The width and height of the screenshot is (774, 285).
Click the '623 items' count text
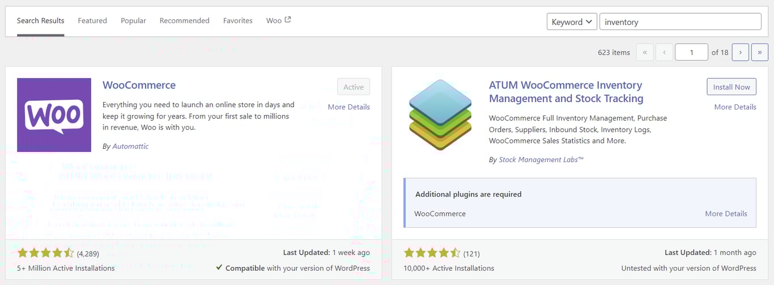pyautogui.click(x=614, y=52)
